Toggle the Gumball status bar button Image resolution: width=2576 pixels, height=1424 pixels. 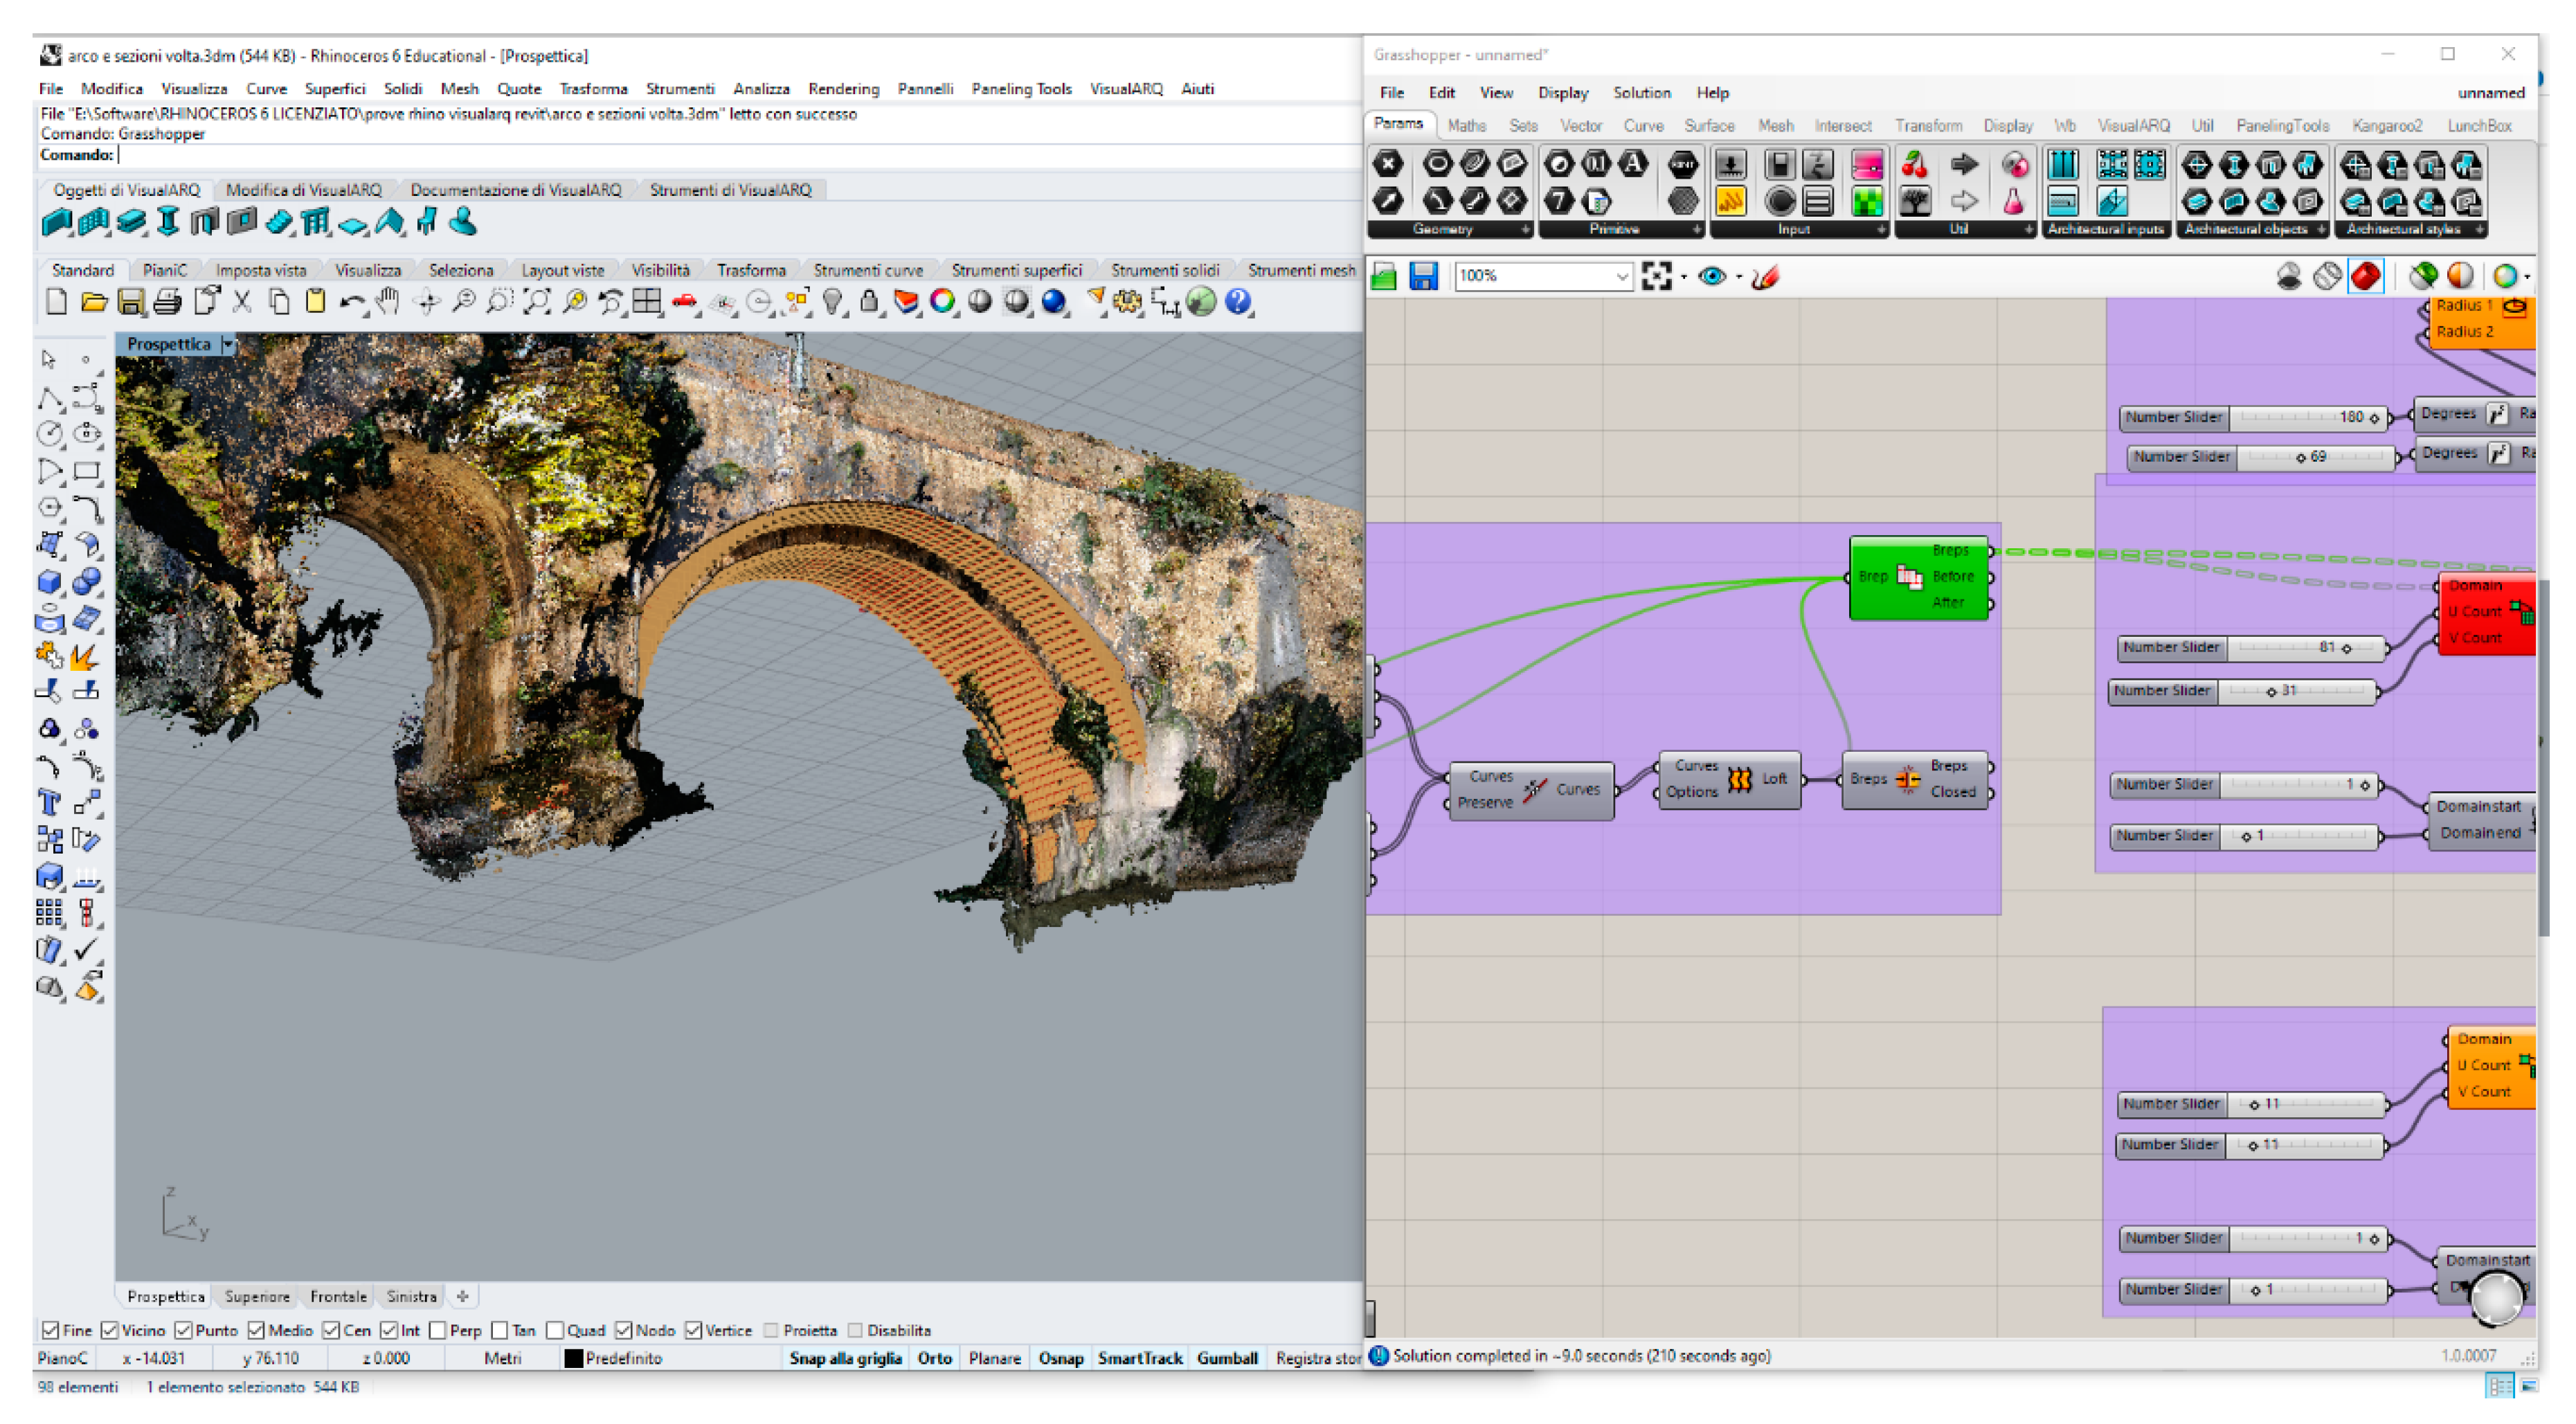(1226, 1358)
